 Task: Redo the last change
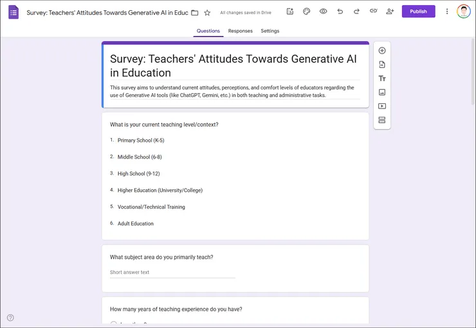(x=357, y=12)
